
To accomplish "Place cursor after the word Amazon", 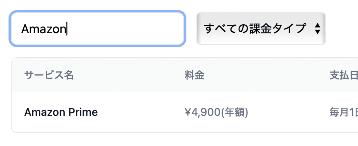I will coord(67,29).
